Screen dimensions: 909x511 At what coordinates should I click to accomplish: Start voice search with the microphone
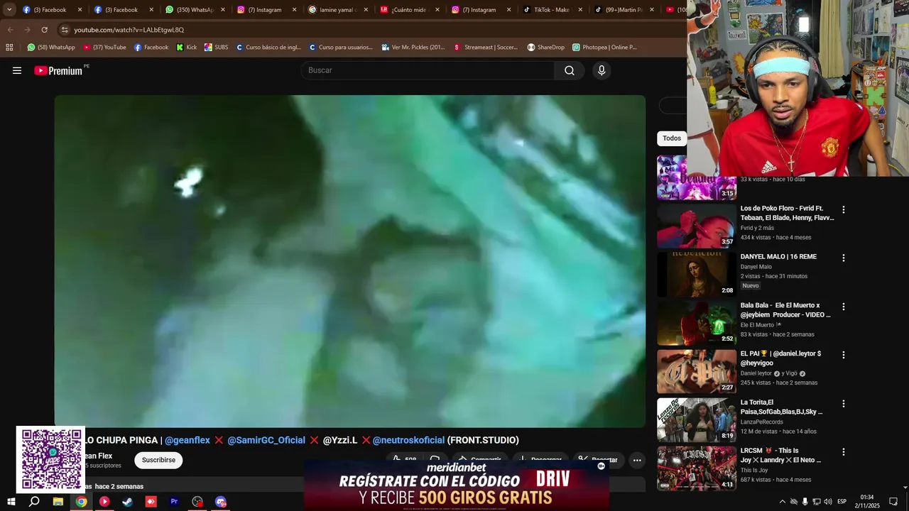coord(602,70)
